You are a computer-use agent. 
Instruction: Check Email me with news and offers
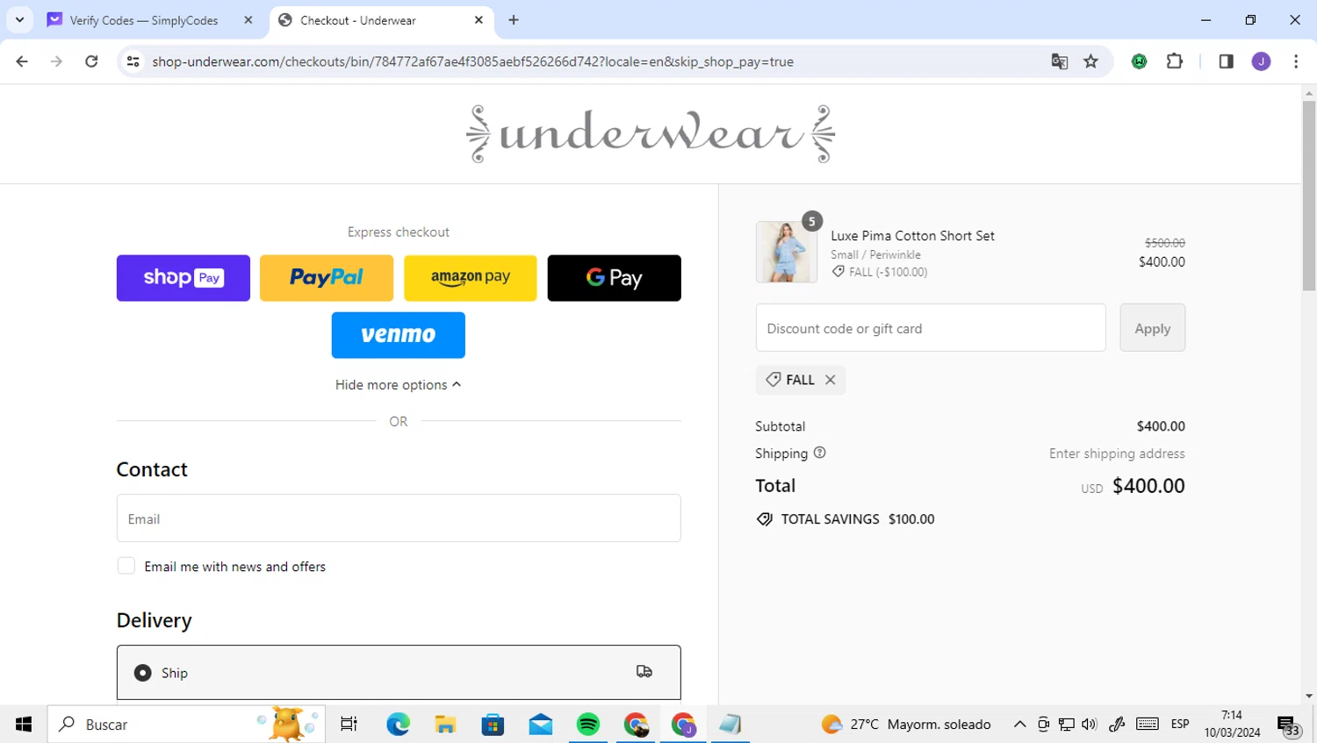tap(126, 566)
